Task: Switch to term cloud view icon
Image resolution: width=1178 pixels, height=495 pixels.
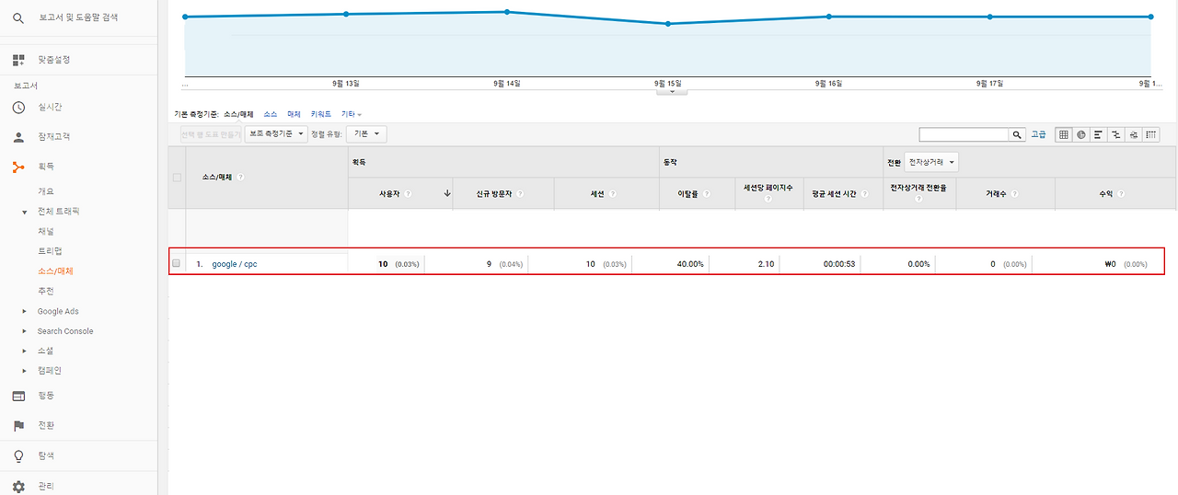Action: coord(1134,134)
